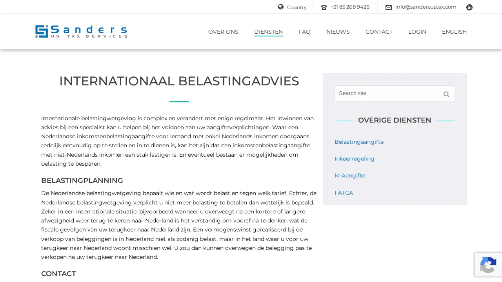Go to the FAQ page
502x282 pixels.
click(x=304, y=32)
